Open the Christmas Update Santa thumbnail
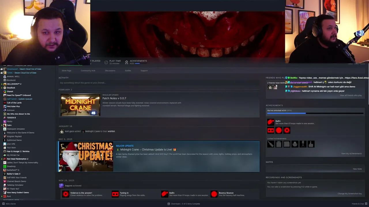 click(86, 156)
